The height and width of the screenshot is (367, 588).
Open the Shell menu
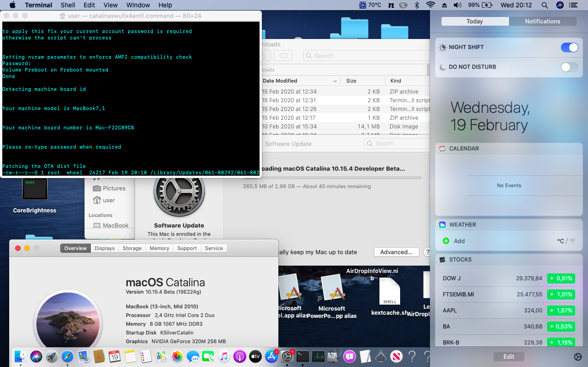click(68, 5)
